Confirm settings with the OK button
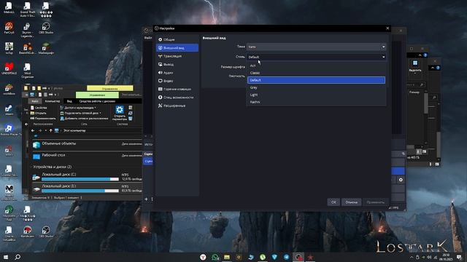The width and height of the screenshot is (467, 262). [333, 202]
